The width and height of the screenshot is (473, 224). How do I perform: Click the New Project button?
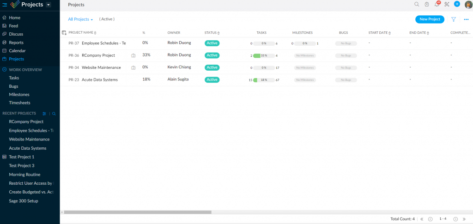(430, 19)
